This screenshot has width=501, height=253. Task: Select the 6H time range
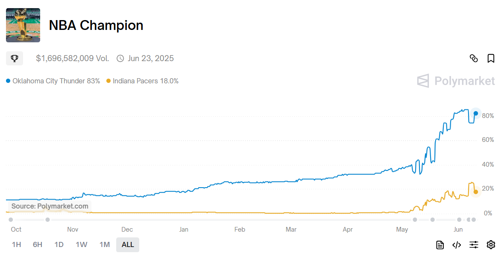38,245
